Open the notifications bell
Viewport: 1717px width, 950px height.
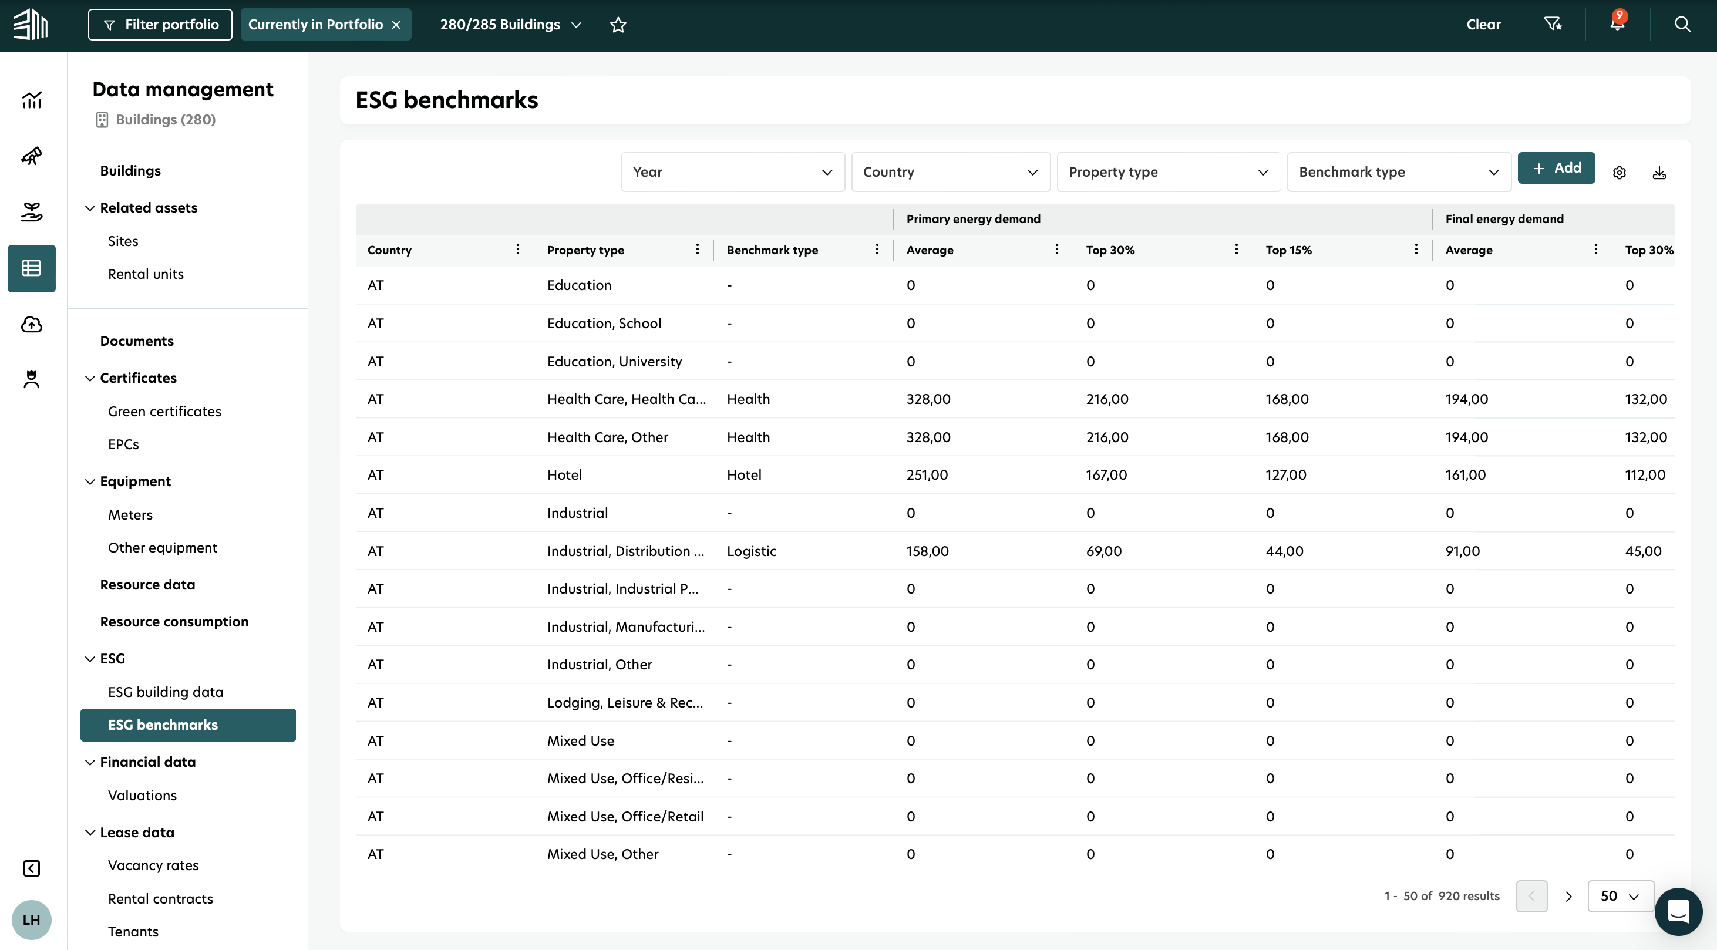point(1617,24)
